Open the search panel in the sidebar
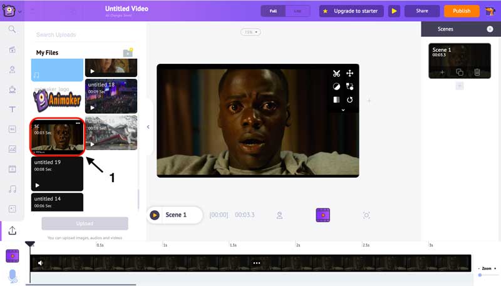501x286 pixels. pos(12,29)
